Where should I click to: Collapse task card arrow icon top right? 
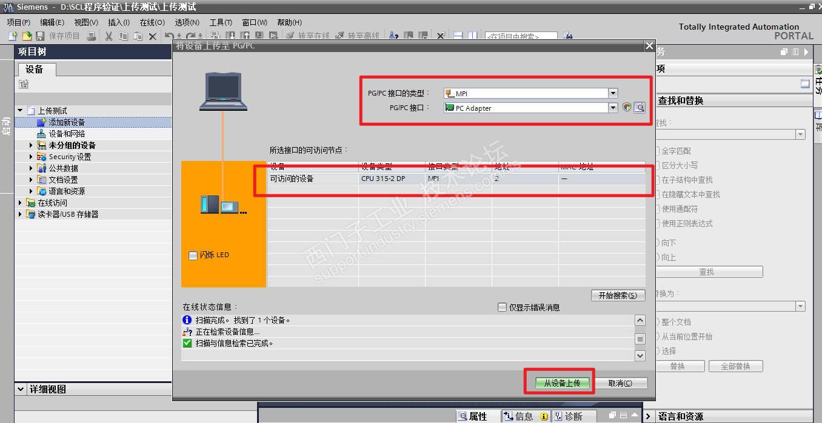806,52
